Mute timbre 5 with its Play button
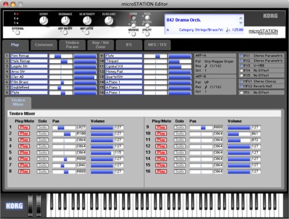 pos(24,153)
